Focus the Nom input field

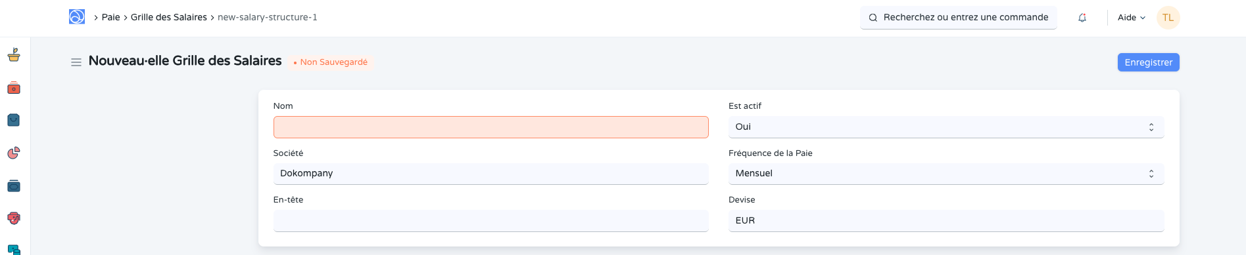tap(491, 127)
